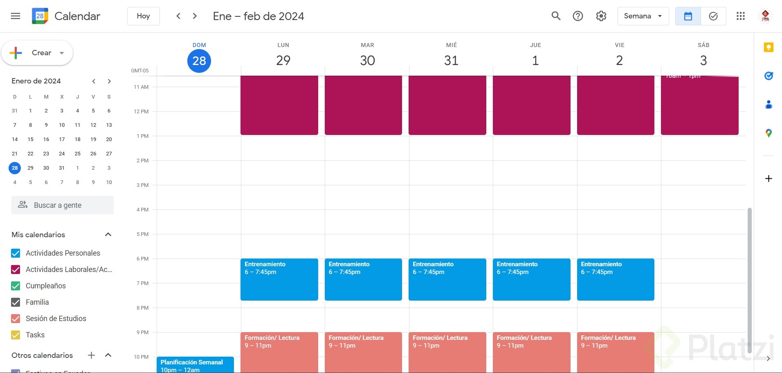The height and width of the screenshot is (373, 782).
Task: Expand the Crear button dropdown arrow
Action: click(x=62, y=53)
